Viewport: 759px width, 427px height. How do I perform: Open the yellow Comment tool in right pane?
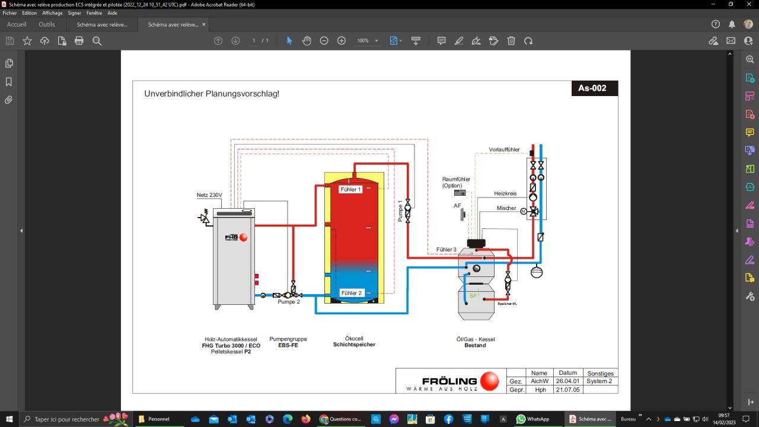(x=750, y=132)
